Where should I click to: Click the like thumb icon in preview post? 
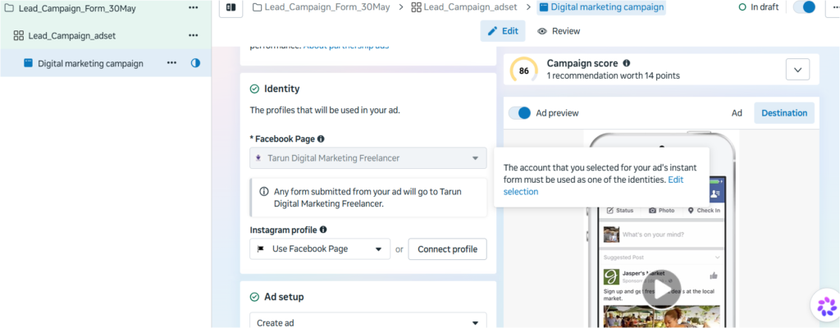click(714, 276)
